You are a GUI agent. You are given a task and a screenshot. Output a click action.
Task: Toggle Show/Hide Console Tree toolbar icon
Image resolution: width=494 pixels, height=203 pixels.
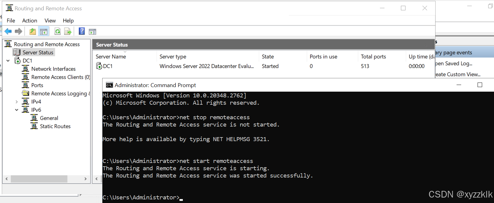pyautogui.click(x=44, y=31)
